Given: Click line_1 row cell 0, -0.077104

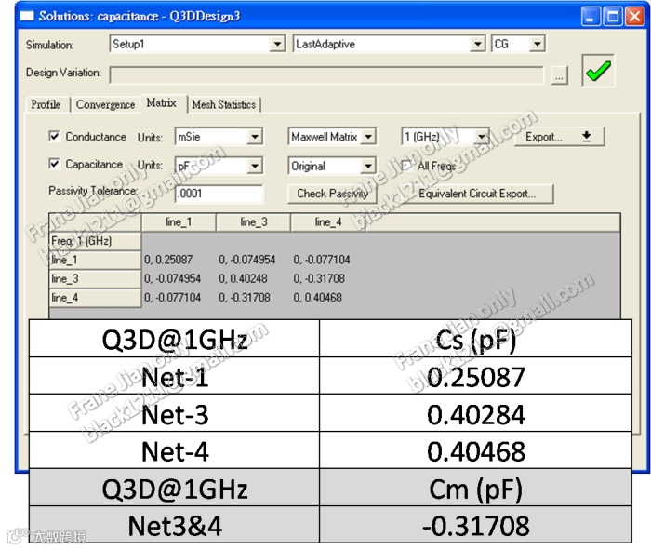Looking at the screenshot, I should pyautogui.click(x=322, y=260).
